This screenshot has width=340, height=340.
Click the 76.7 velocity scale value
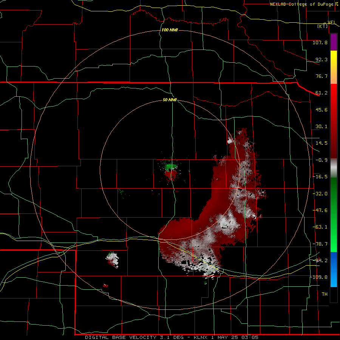[321, 76]
